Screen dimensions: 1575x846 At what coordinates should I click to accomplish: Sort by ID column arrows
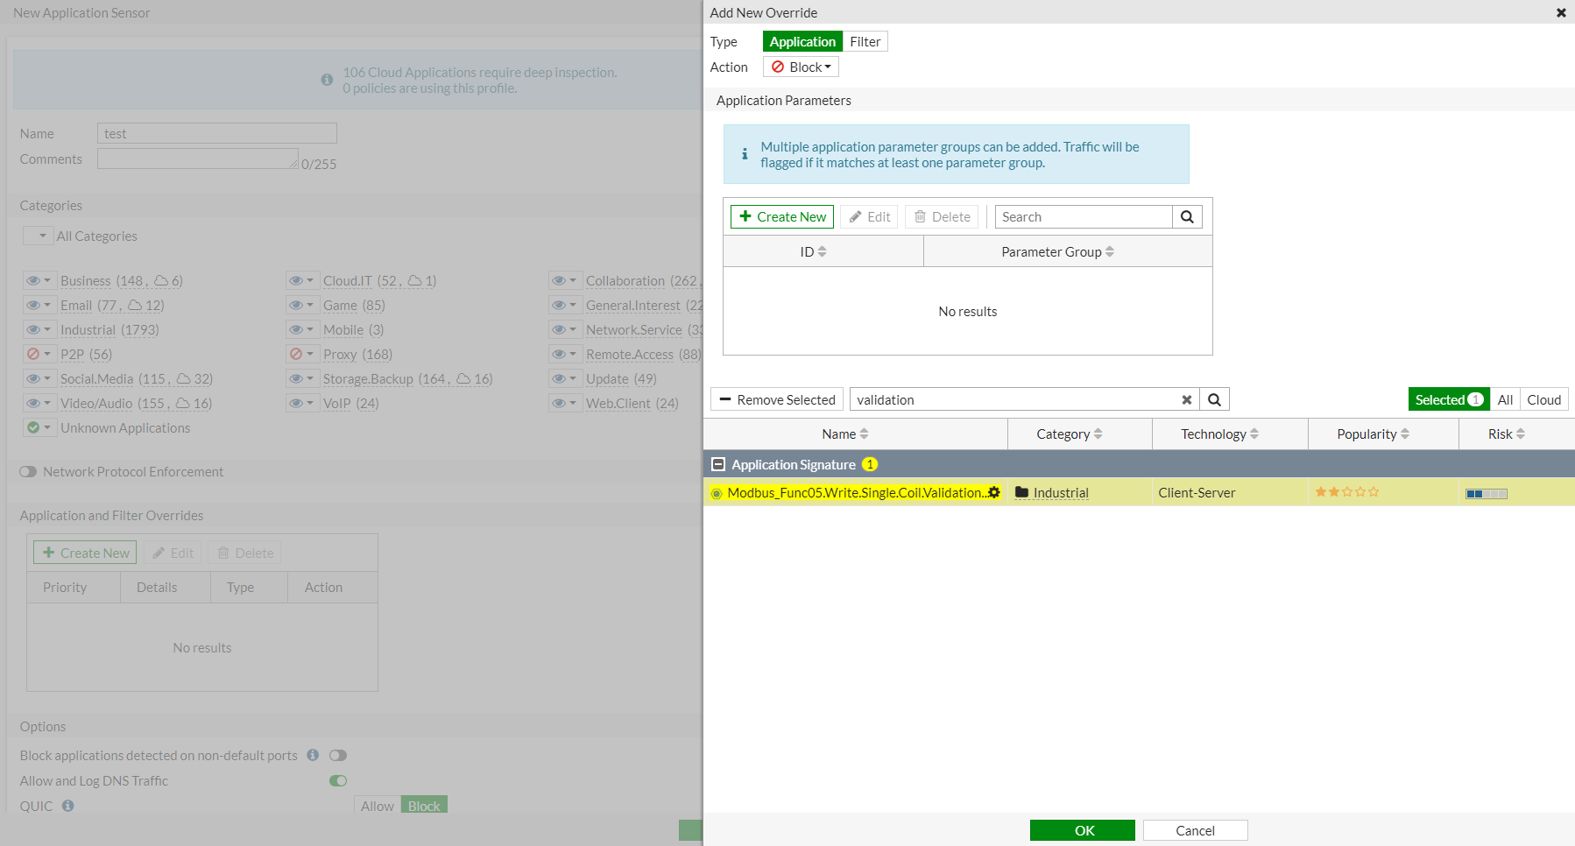click(822, 251)
